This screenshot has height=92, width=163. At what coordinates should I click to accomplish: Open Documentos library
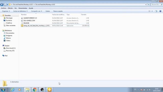[10, 33]
